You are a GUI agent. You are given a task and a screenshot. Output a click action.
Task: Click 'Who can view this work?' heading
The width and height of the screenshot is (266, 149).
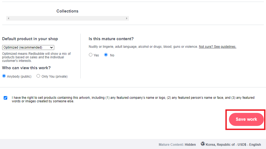coord(26,68)
